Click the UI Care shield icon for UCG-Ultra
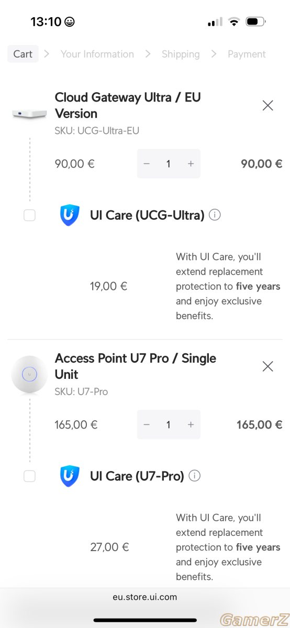Screen dimensions: 290x628 pyautogui.click(x=70, y=215)
